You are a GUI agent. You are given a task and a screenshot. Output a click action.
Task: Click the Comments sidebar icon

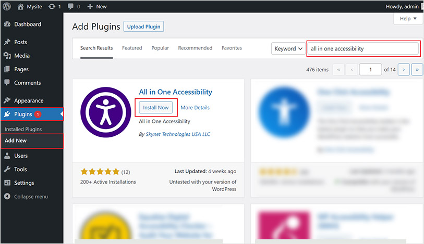[x=7, y=83]
